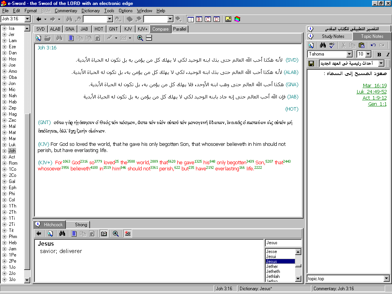Viewport: 392px width, 294px height.
Task: Switch to the Strong dictionary tab
Action: pyautogui.click(x=81, y=225)
